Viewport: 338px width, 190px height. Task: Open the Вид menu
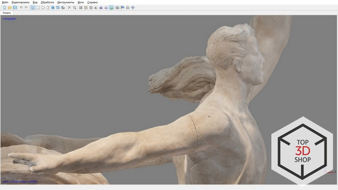35,2
